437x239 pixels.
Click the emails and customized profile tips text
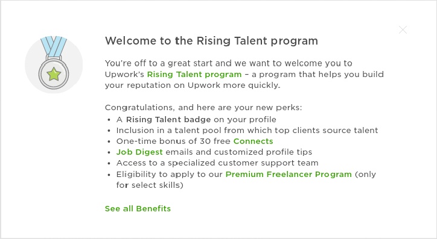coord(239,152)
